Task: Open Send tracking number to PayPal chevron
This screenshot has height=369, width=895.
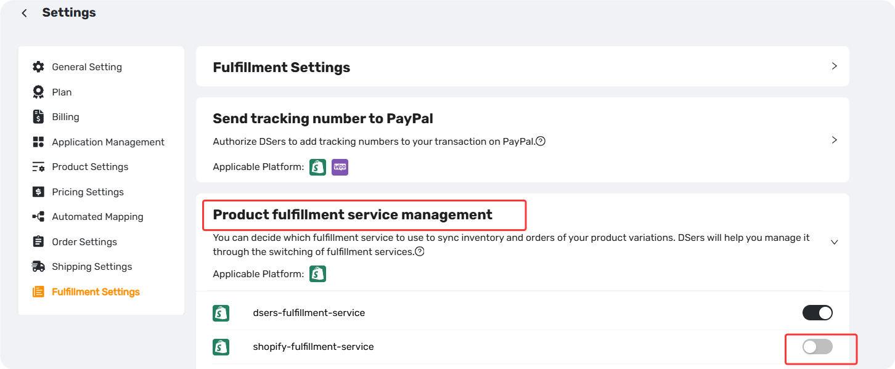Action: tap(834, 140)
